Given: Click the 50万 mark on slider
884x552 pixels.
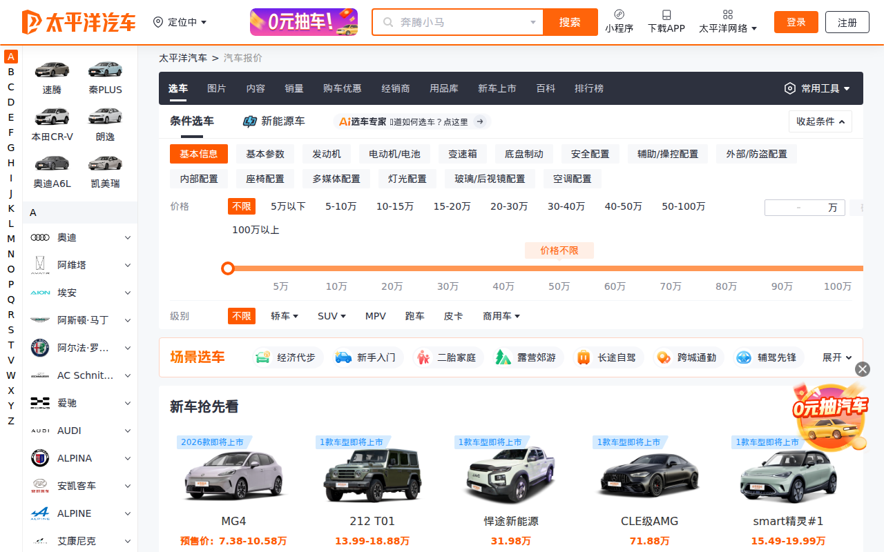Looking at the screenshot, I should coord(559,286).
